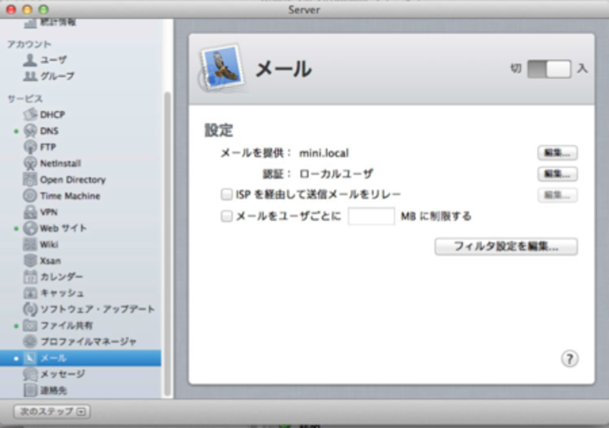The image size is (609, 428).
Task: Open the グループ (Groups) people icon
Action: (30, 76)
